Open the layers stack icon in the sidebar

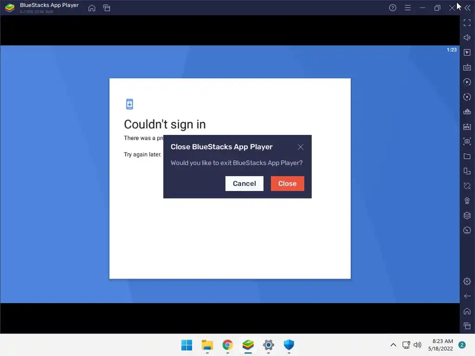pyautogui.click(x=467, y=216)
